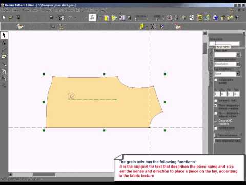
Task: Open the empty fabric type dropdown
Action: click(x=227, y=54)
